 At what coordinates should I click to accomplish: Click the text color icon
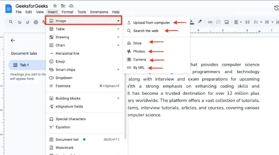[191, 22]
